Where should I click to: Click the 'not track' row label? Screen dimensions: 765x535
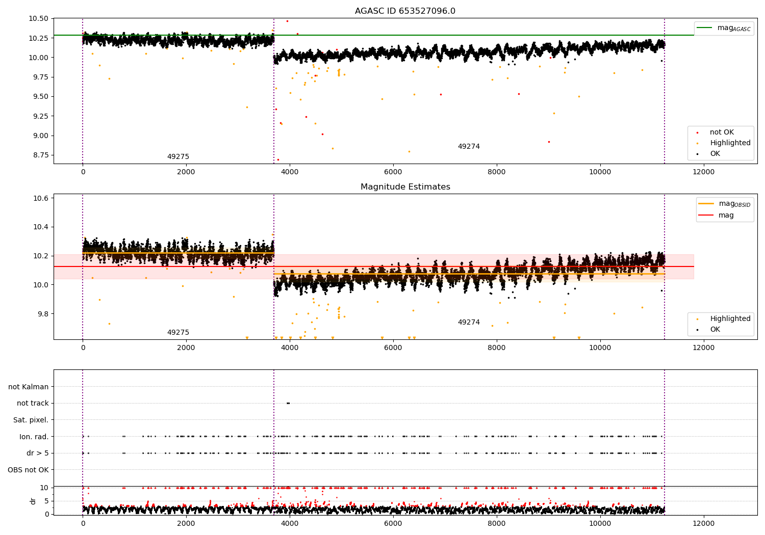[x=33, y=403]
